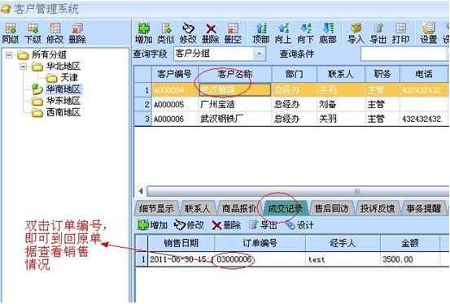Click the 联系人 column header in customer table
This screenshot has height=304, width=450.
[x=341, y=74]
